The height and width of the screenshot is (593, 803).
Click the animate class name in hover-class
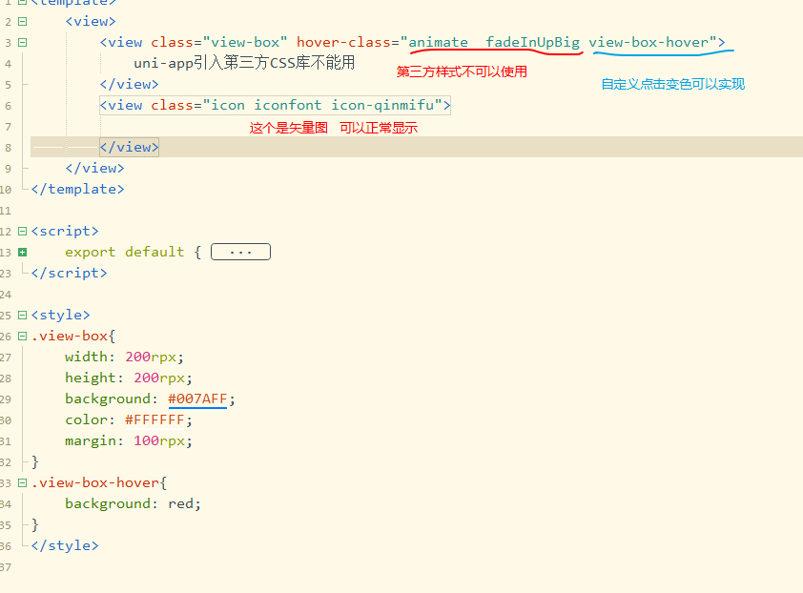coord(439,42)
